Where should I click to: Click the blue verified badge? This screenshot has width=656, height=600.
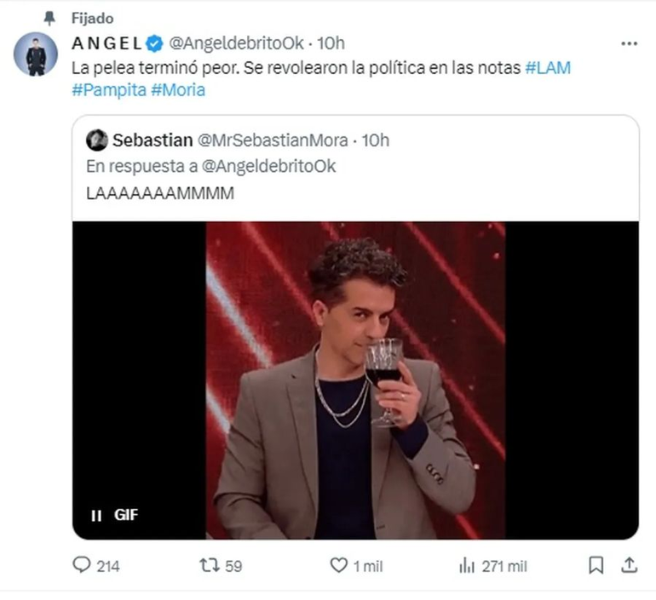(155, 43)
